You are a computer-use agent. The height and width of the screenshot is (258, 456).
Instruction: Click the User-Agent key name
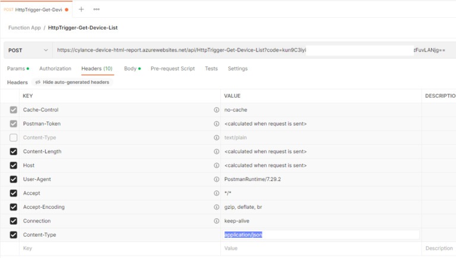(37, 179)
